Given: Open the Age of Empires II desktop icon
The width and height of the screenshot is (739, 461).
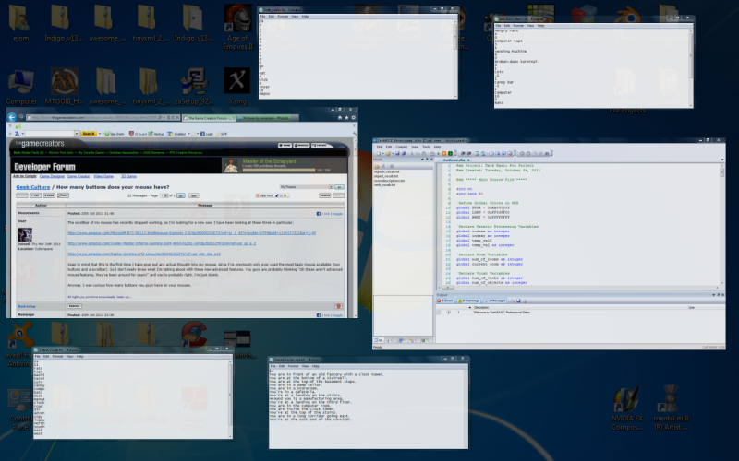Looking at the screenshot, I should click(237, 28).
